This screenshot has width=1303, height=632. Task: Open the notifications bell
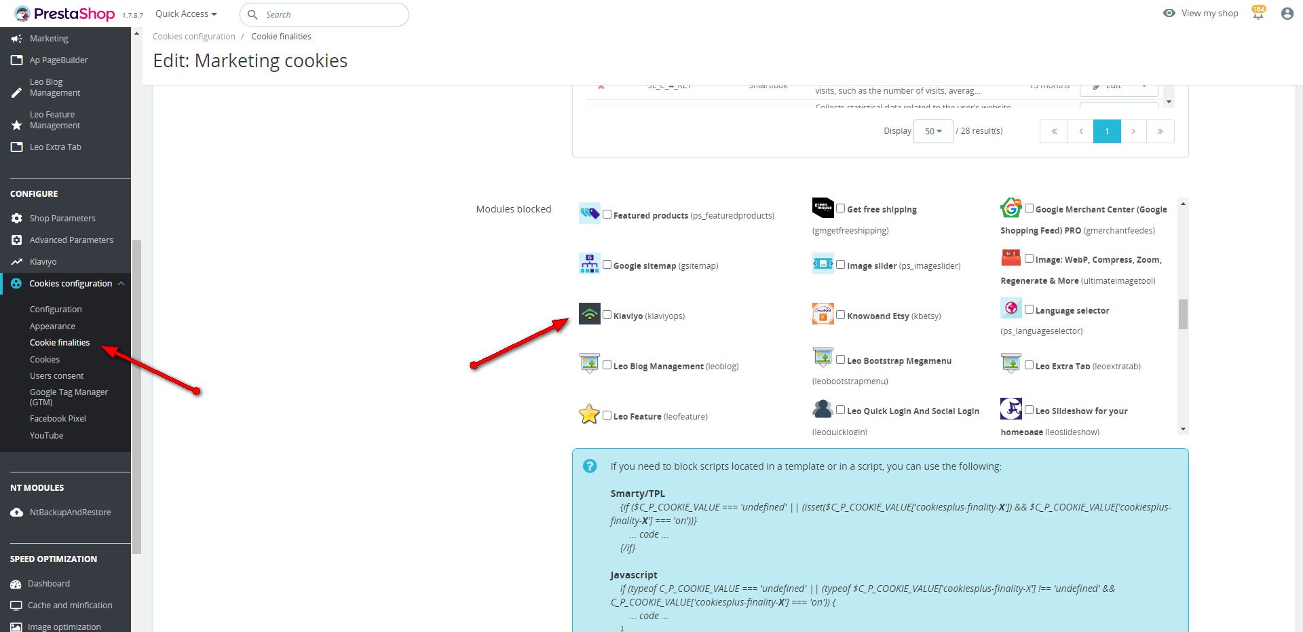tap(1258, 14)
